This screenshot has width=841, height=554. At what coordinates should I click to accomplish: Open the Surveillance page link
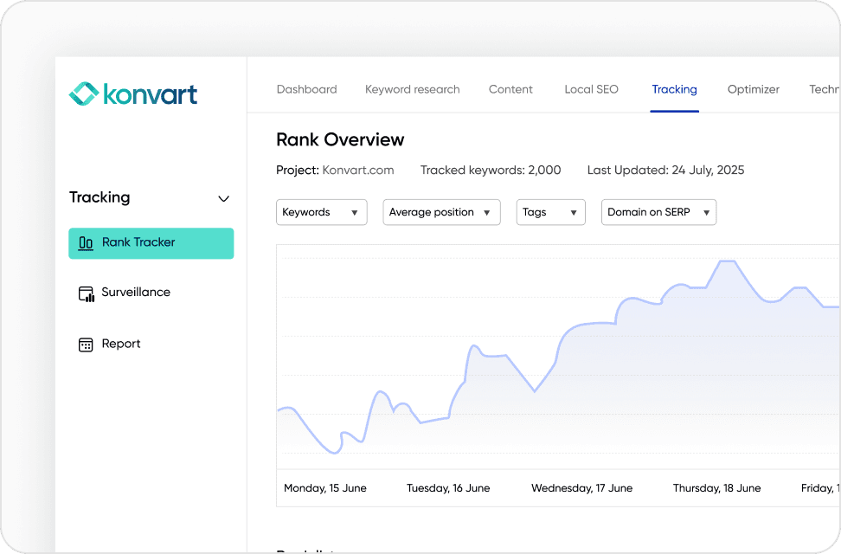coord(136,293)
